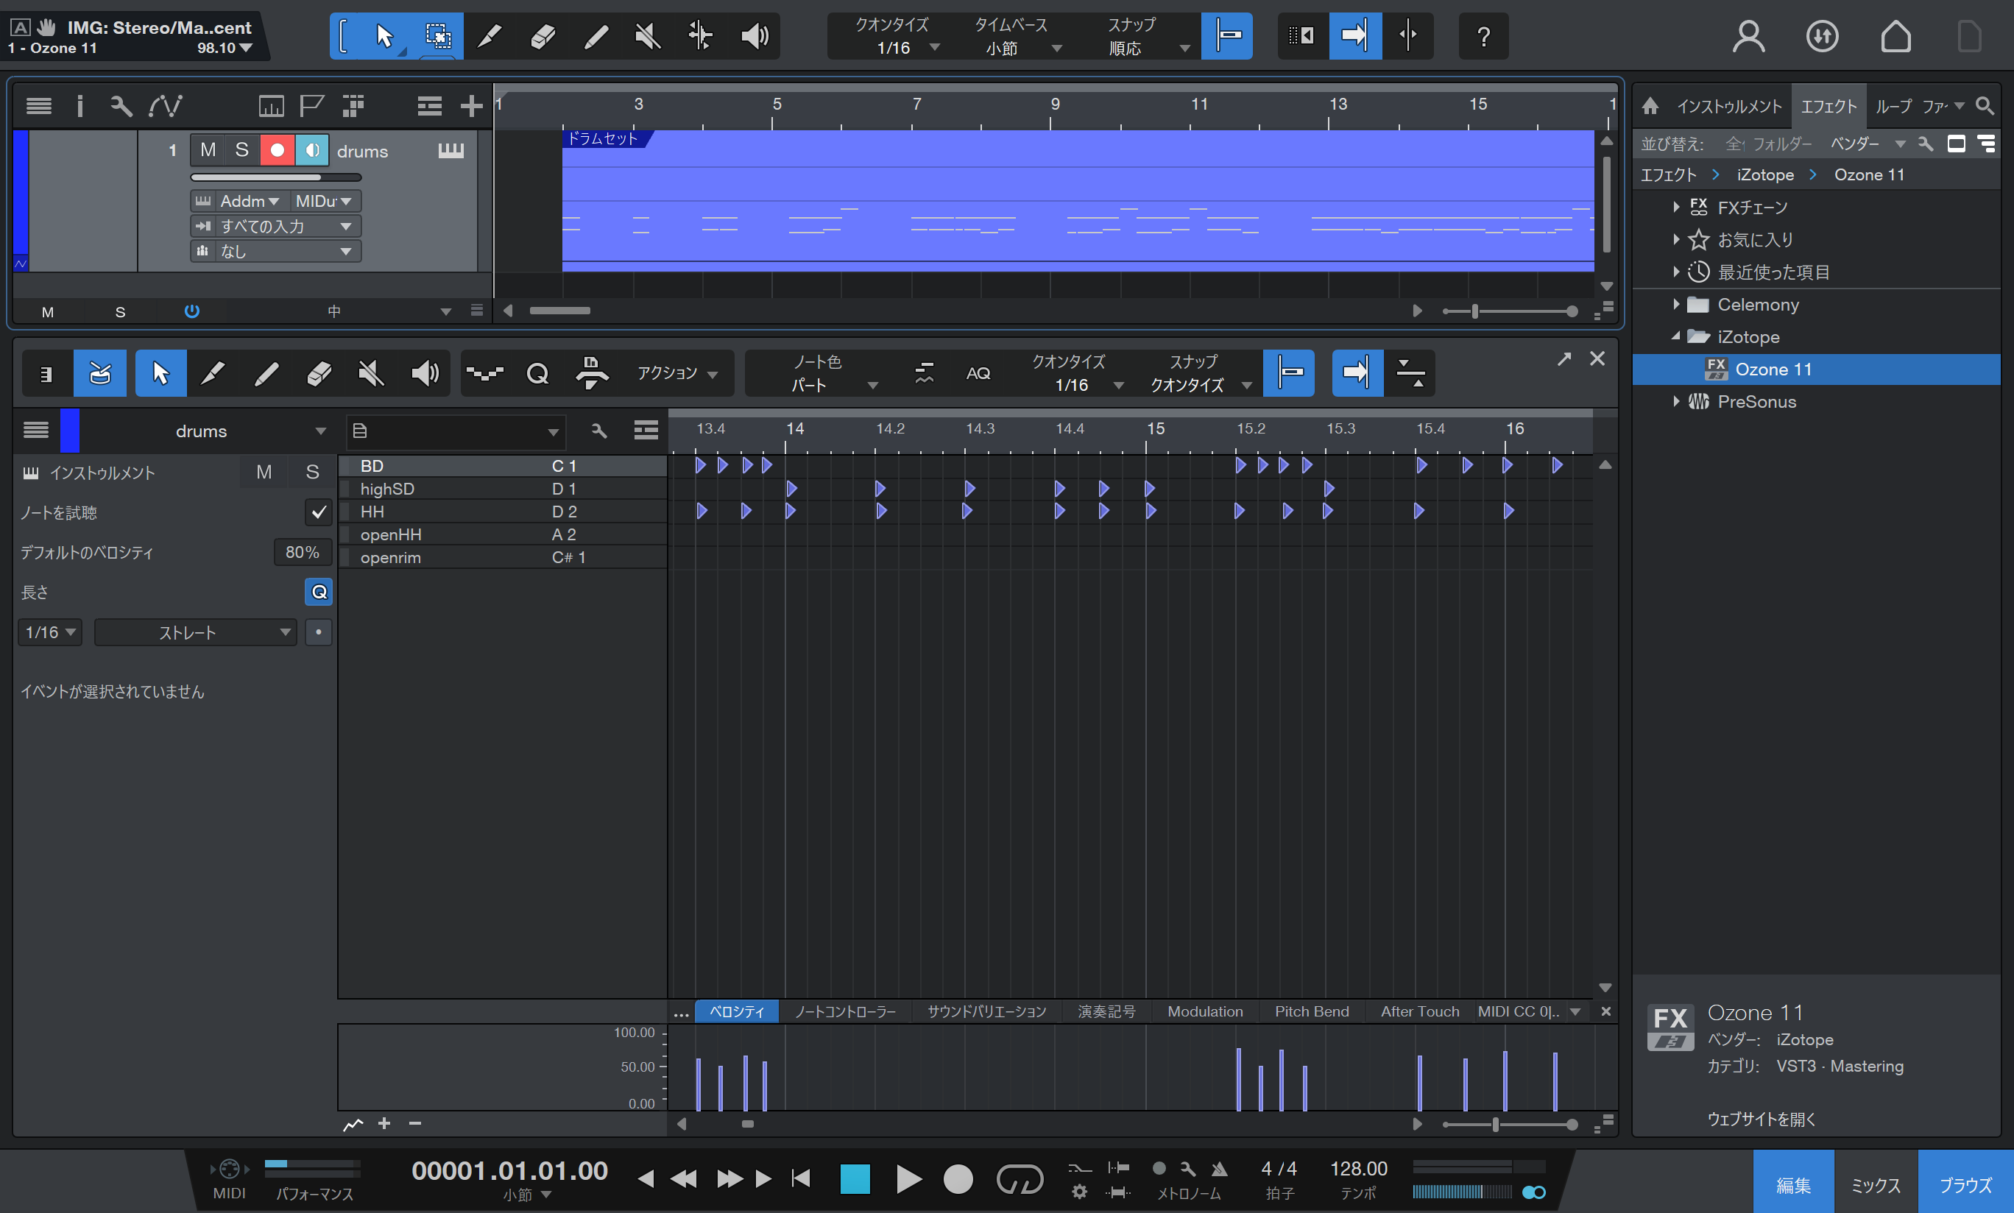Solo the drums track
Screen dimensions: 2014x1213
tap(242, 150)
